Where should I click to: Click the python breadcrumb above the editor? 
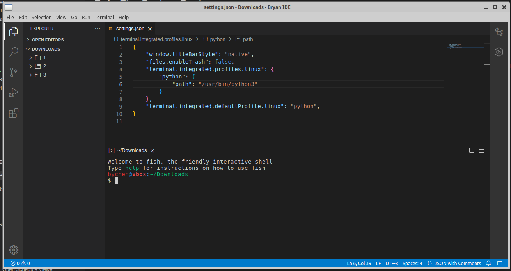tap(217, 39)
